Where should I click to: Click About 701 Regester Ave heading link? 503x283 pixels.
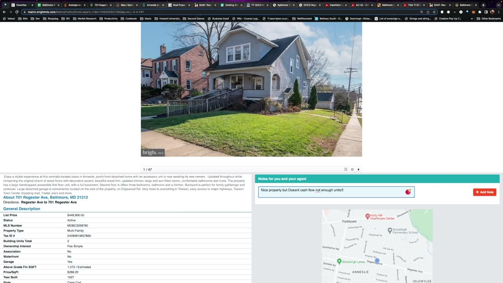(46, 197)
